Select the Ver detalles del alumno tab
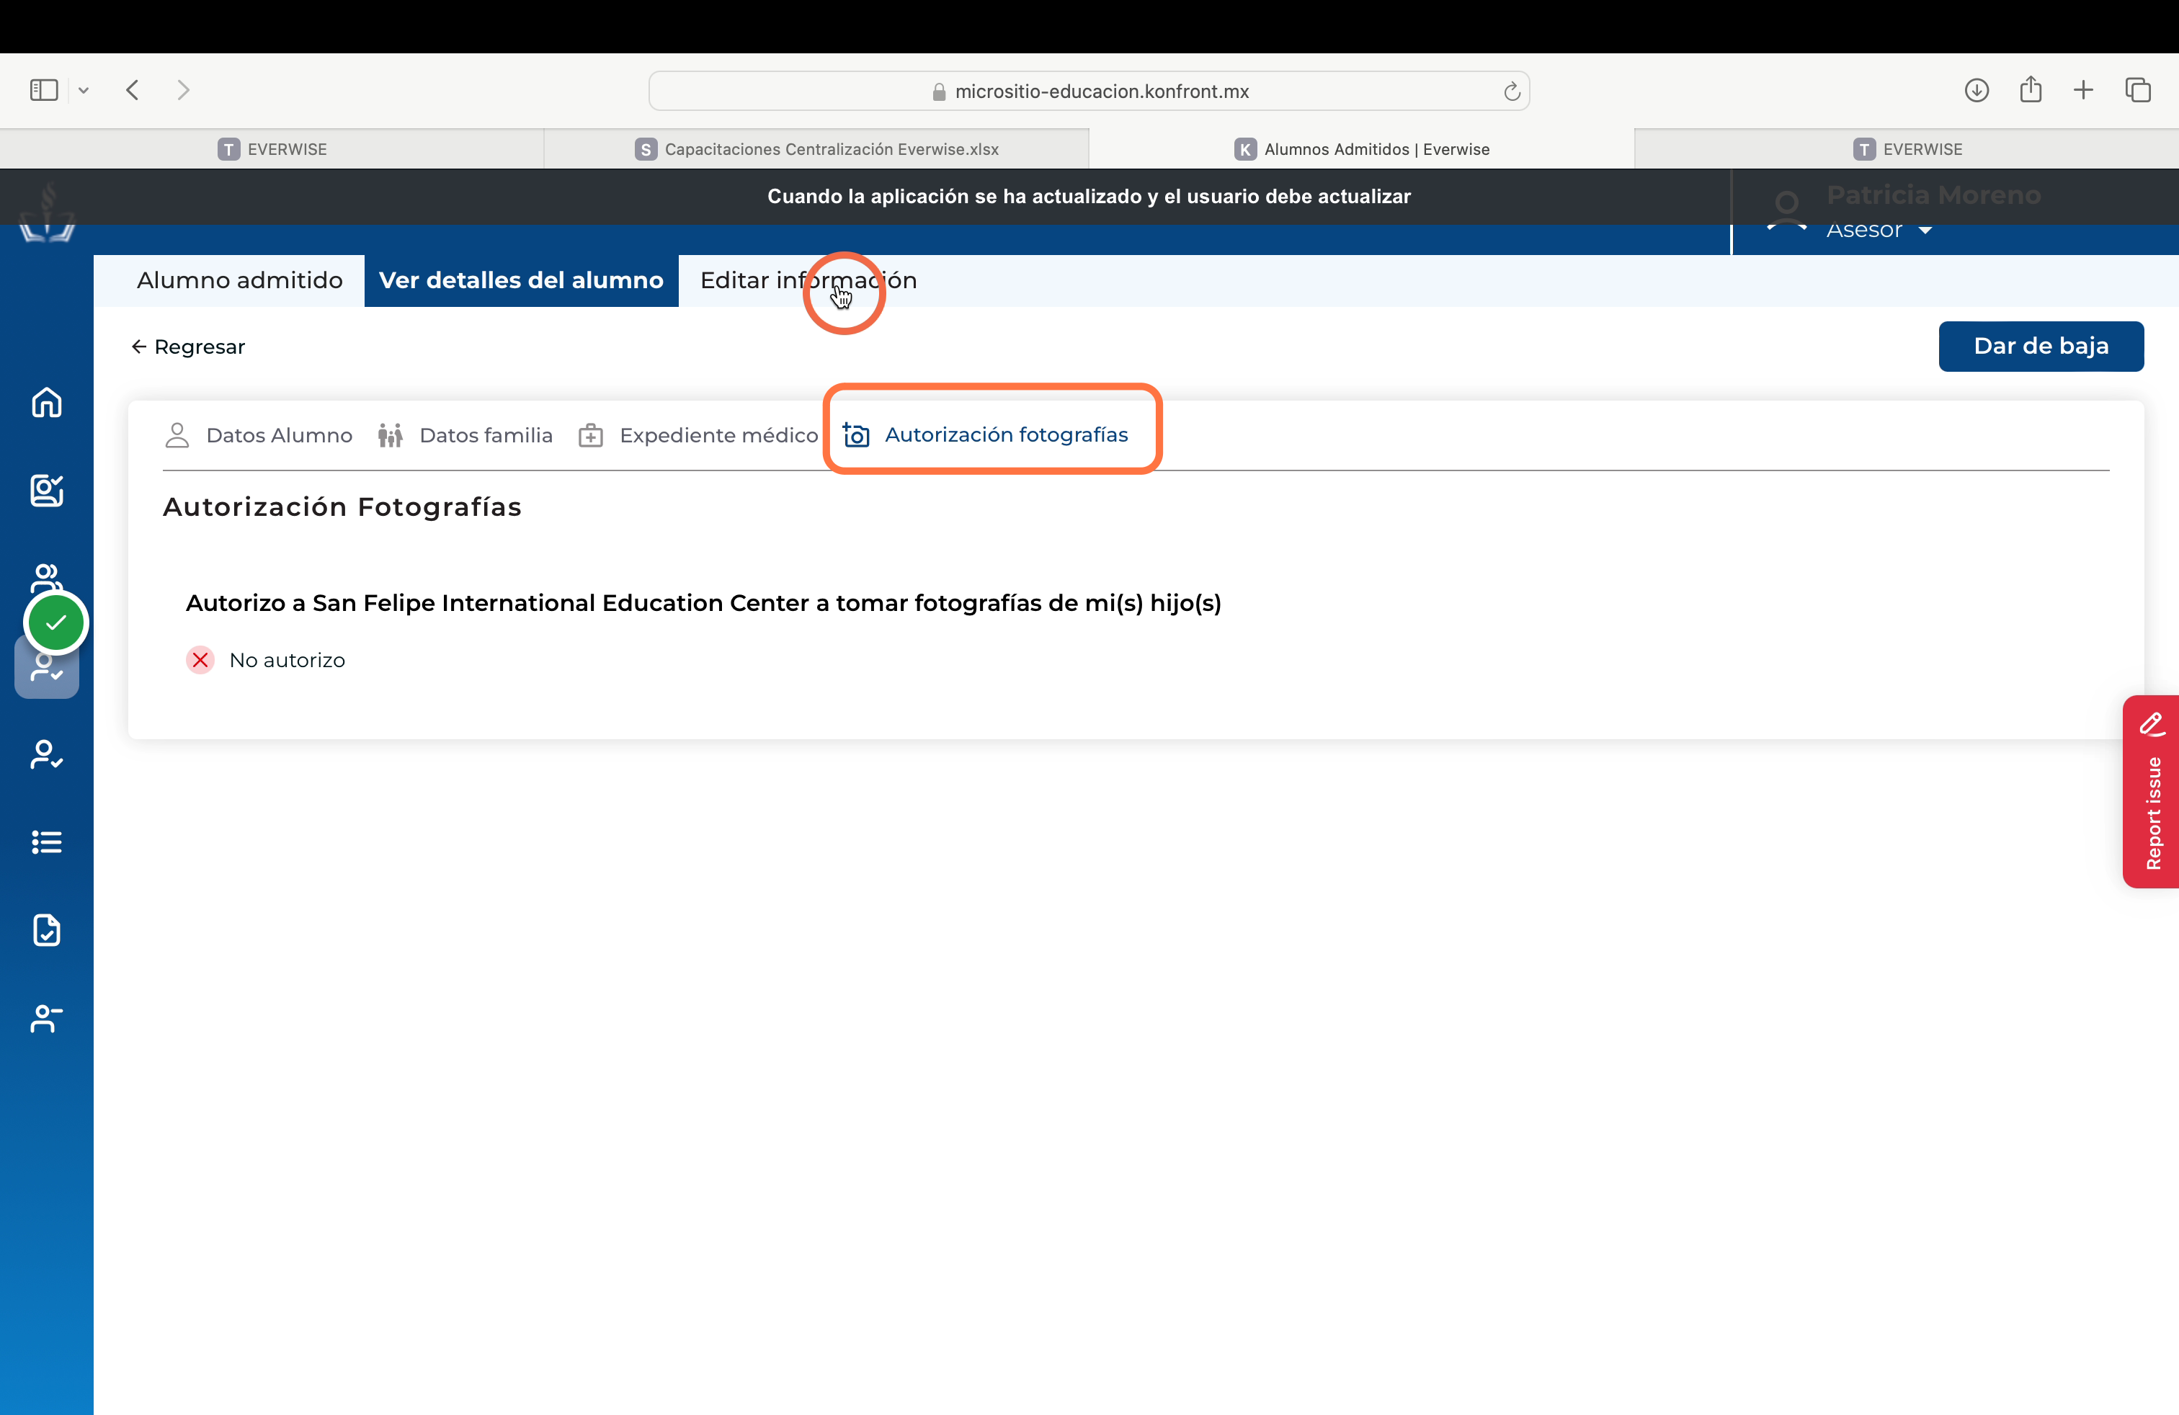The height and width of the screenshot is (1415, 2179). pyautogui.click(x=521, y=280)
